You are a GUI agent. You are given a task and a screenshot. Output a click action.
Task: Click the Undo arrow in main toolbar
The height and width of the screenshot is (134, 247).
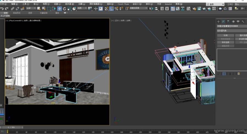tap(2, 8)
